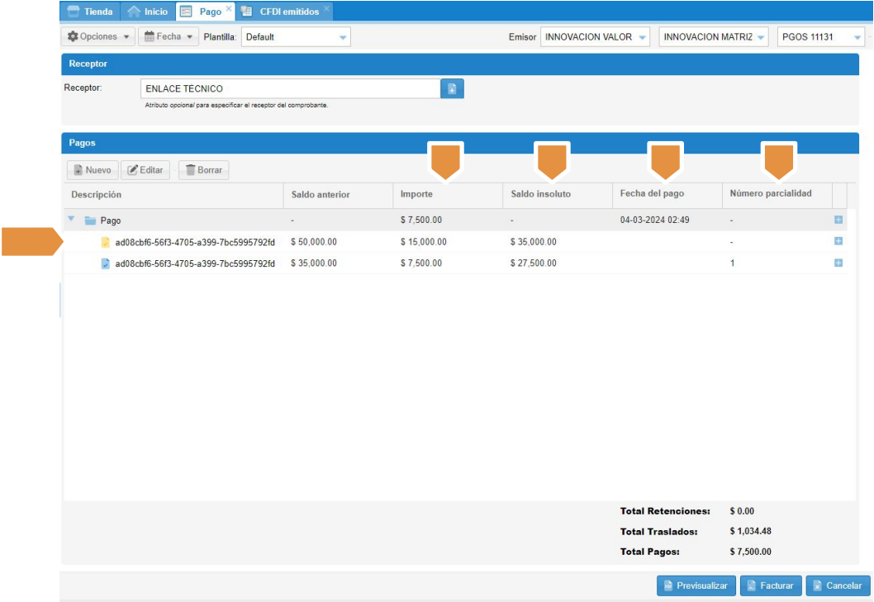Image resolution: width=874 pixels, height=602 pixels.
Task: Click the blue document icon in second child row
Action: (105, 263)
